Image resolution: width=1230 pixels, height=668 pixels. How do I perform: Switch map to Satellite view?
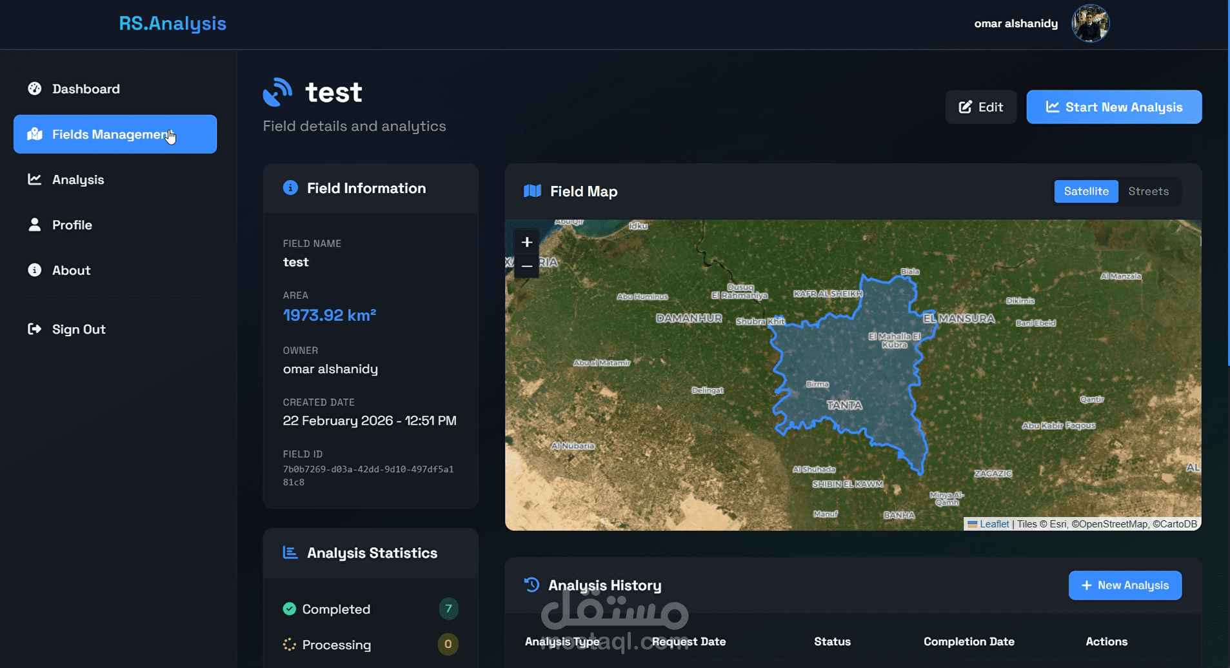point(1086,191)
